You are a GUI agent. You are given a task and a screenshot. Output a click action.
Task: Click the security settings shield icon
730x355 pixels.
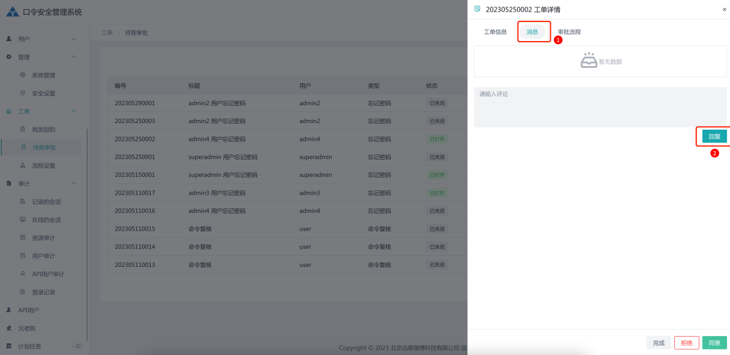point(23,93)
